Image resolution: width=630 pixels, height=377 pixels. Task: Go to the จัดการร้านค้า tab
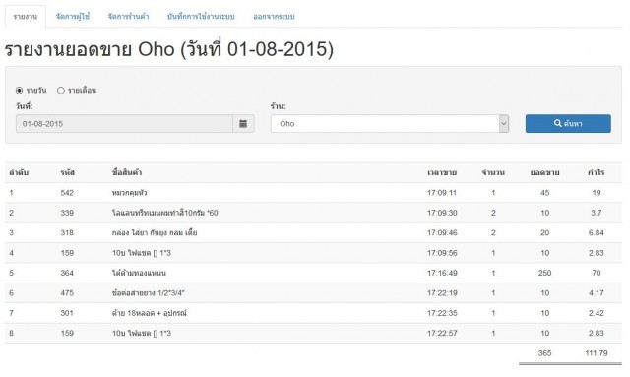click(x=129, y=17)
